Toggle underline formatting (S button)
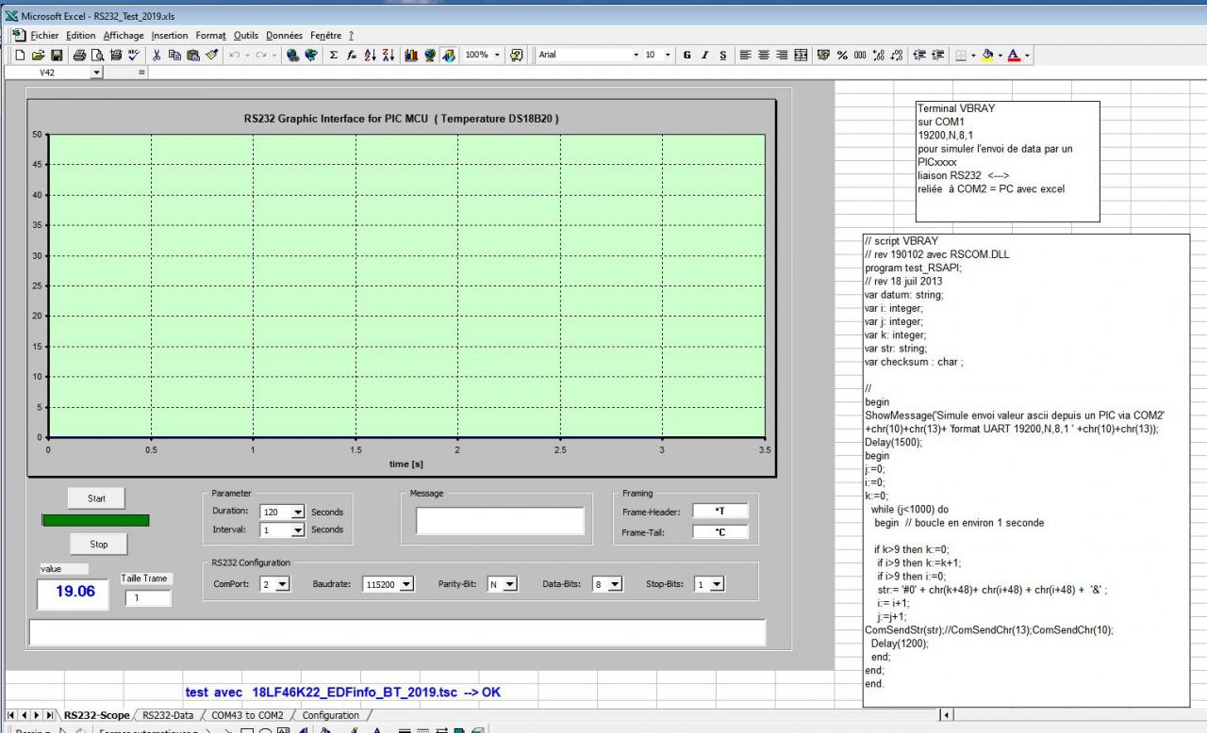The image size is (1207, 733). tap(722, 56)
